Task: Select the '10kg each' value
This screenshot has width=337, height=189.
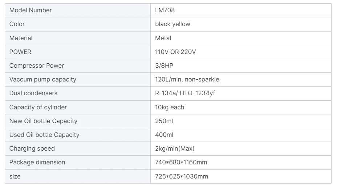Action: (170, 107)
